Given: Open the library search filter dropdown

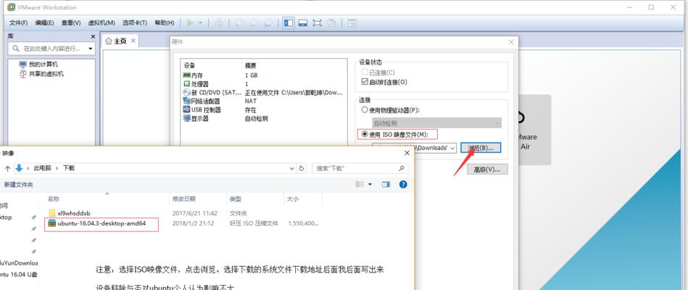Looking at the screenshot, I should point(91,49).
